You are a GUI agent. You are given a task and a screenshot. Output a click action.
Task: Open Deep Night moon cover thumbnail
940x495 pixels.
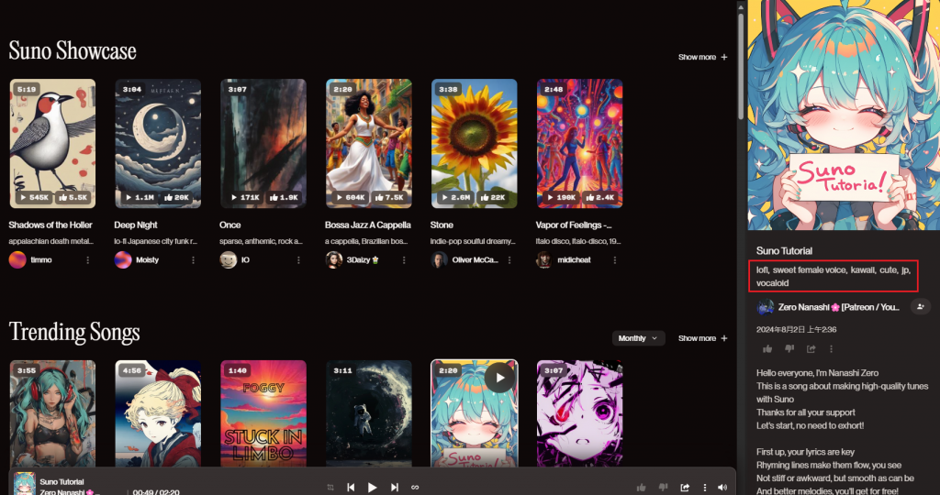point(158,144)
